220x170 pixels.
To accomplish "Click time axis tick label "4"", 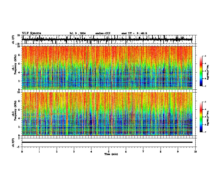I will (91, 152).
